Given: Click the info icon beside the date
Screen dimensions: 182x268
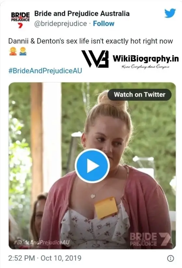Looking at the screenshot, I should pos(170,259).
